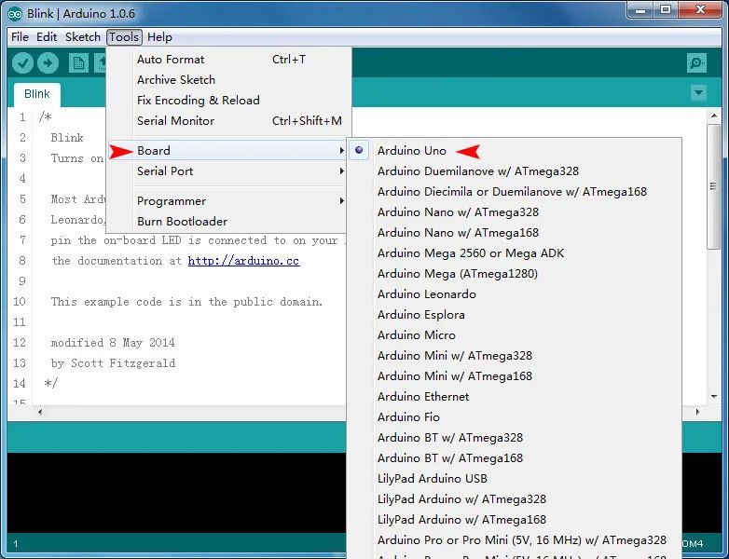Open the Edit menu
Viewport: 729px width, 559px height.
coord(47,36)
